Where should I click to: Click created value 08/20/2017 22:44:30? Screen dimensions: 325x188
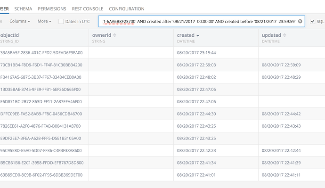click(196, 114)
